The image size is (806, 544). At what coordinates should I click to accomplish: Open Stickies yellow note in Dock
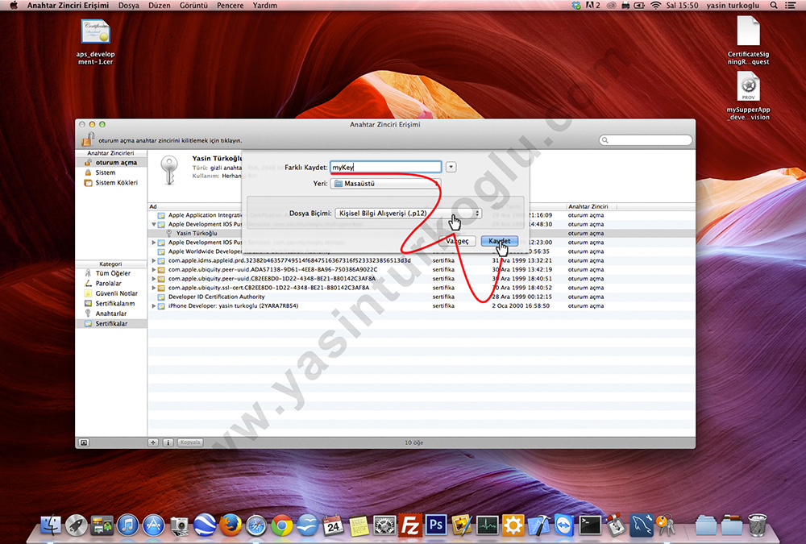click(x=359, y=525)
